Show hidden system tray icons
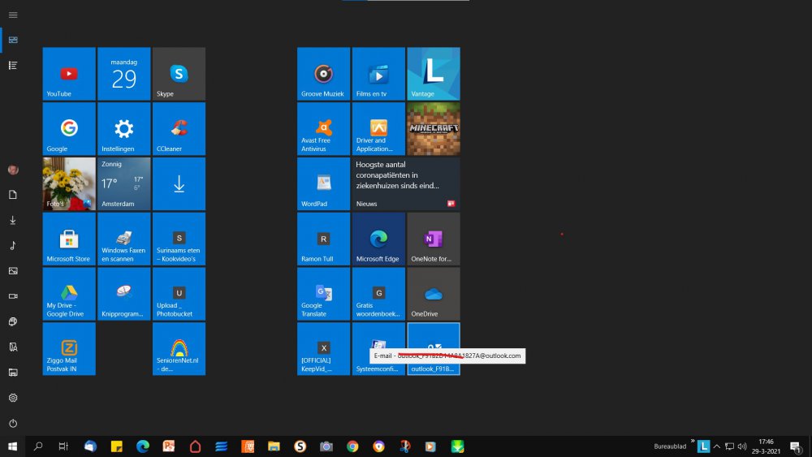812x457 pixels. [717, 446]
